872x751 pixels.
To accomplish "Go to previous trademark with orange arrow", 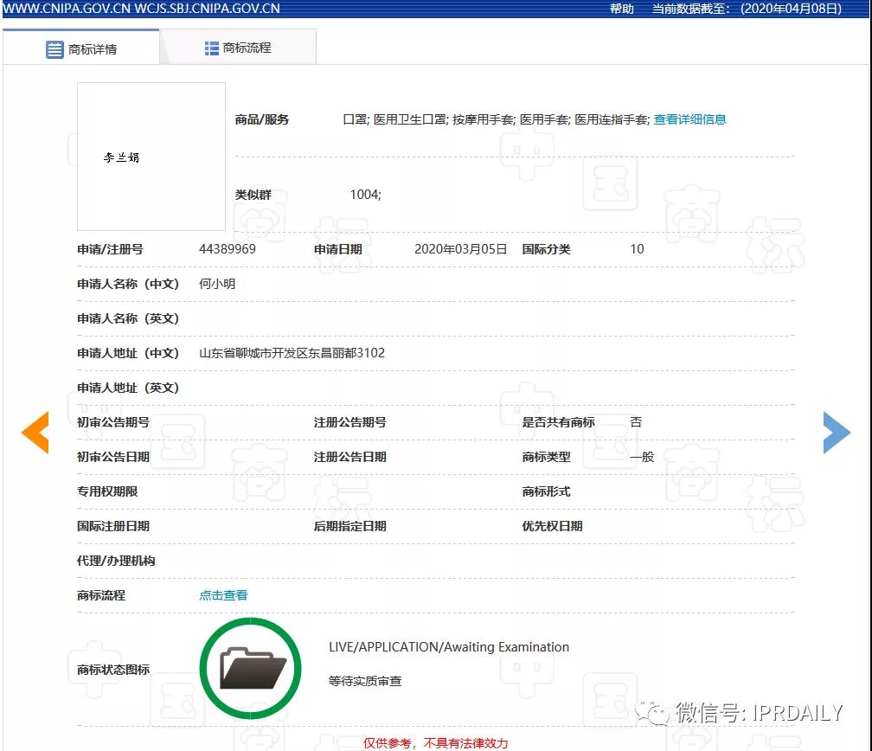I will coord(35,433).
